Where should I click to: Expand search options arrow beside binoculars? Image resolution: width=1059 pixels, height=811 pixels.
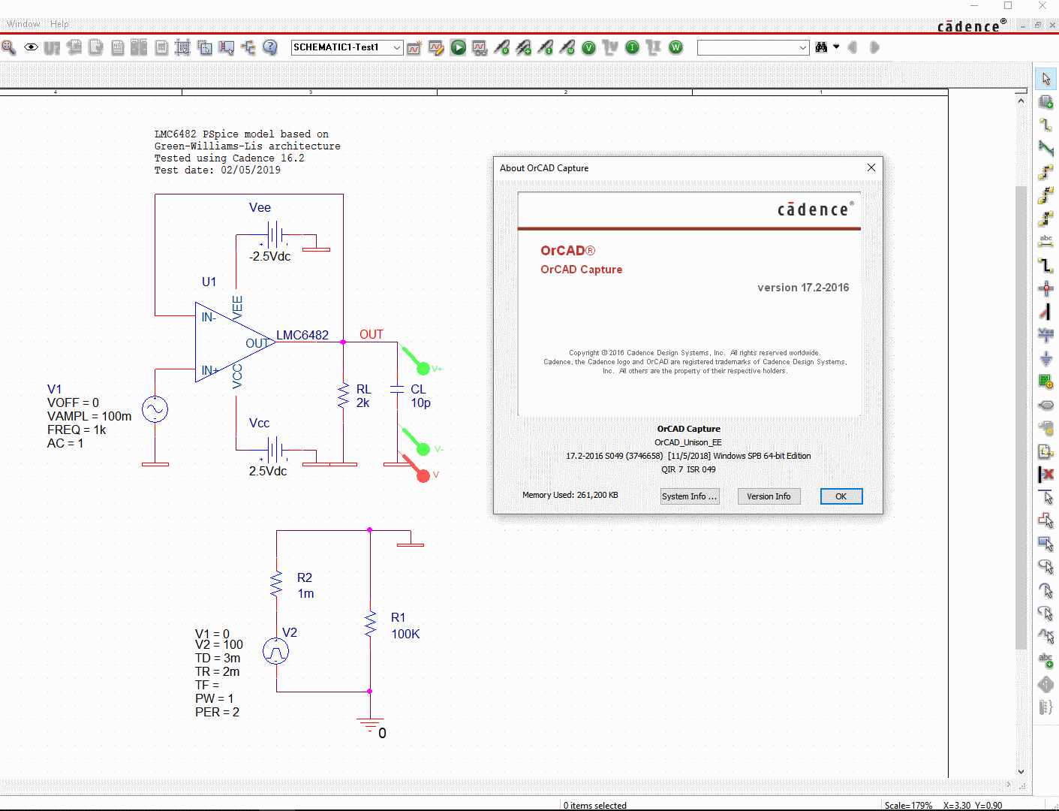[x=836, y=47]
